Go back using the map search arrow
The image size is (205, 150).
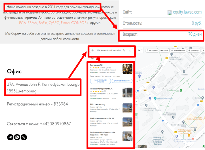click(93, 50)
